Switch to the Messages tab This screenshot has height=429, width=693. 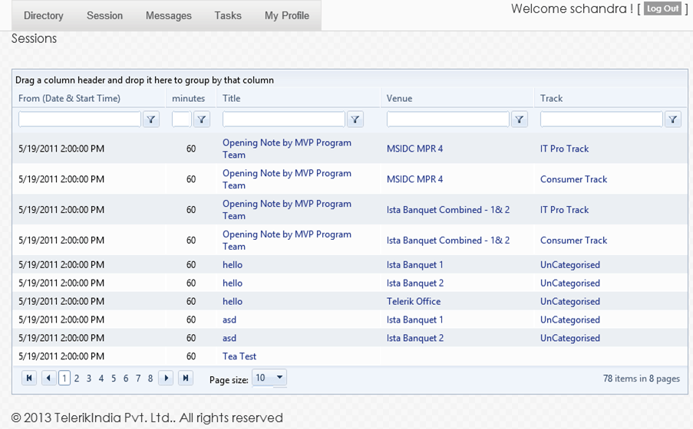tap(169, 15)
